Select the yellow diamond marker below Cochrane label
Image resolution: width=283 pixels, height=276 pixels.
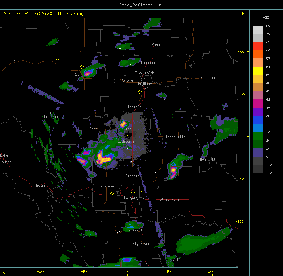(x=112, y=193)
